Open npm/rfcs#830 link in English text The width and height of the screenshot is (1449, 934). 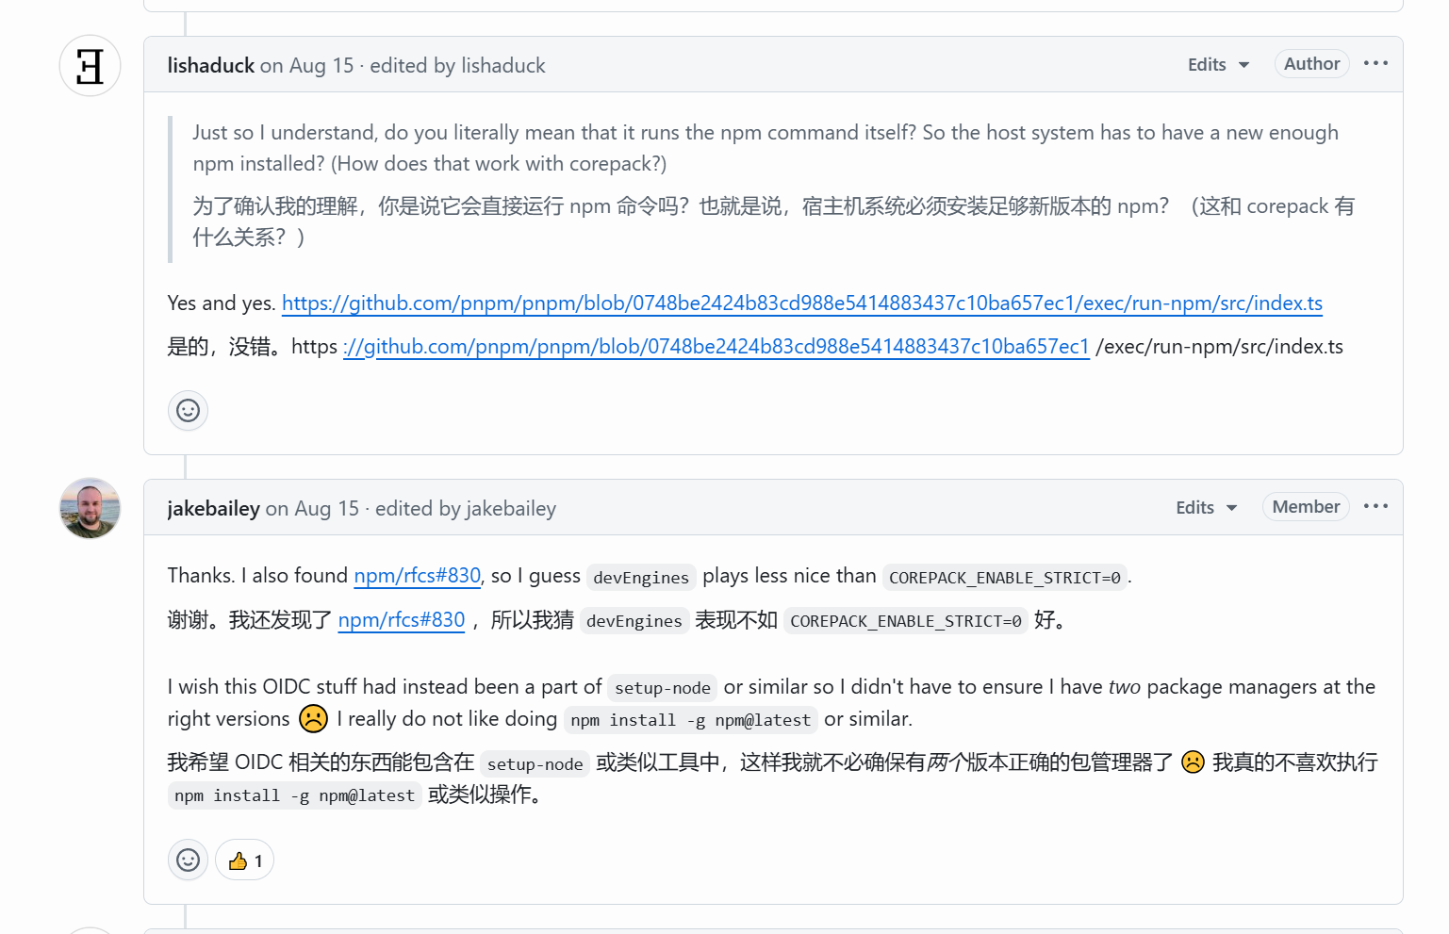(417, 576)
